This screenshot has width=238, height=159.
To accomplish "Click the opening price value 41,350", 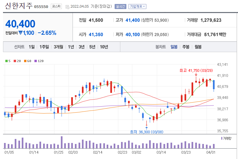I will click(x=96, y=35).
